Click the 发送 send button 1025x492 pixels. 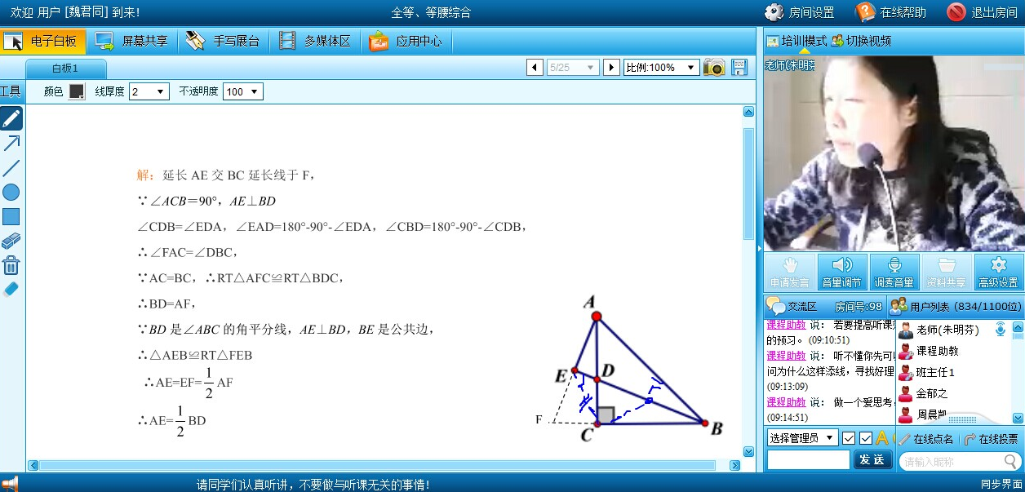(872, 460)
